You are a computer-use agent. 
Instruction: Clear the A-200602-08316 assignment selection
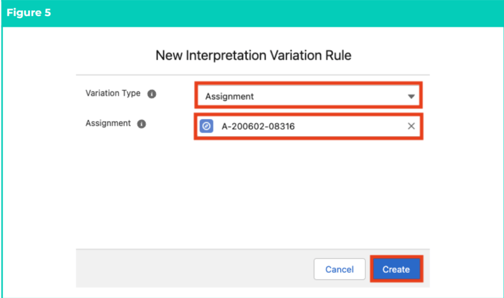coord(411,126)
